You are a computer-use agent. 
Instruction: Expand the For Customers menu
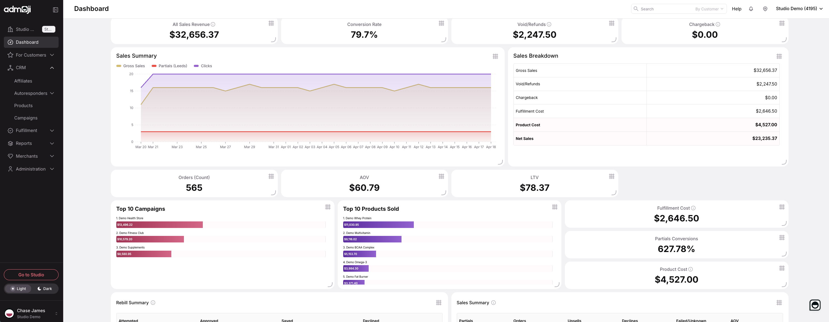coord(31,55)
